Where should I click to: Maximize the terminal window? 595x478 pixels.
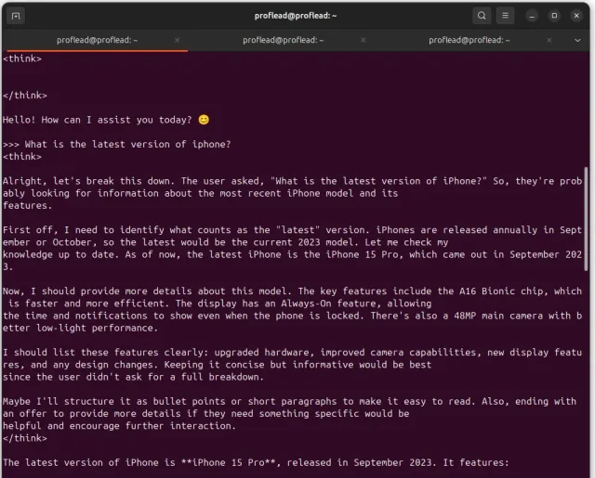554,16
